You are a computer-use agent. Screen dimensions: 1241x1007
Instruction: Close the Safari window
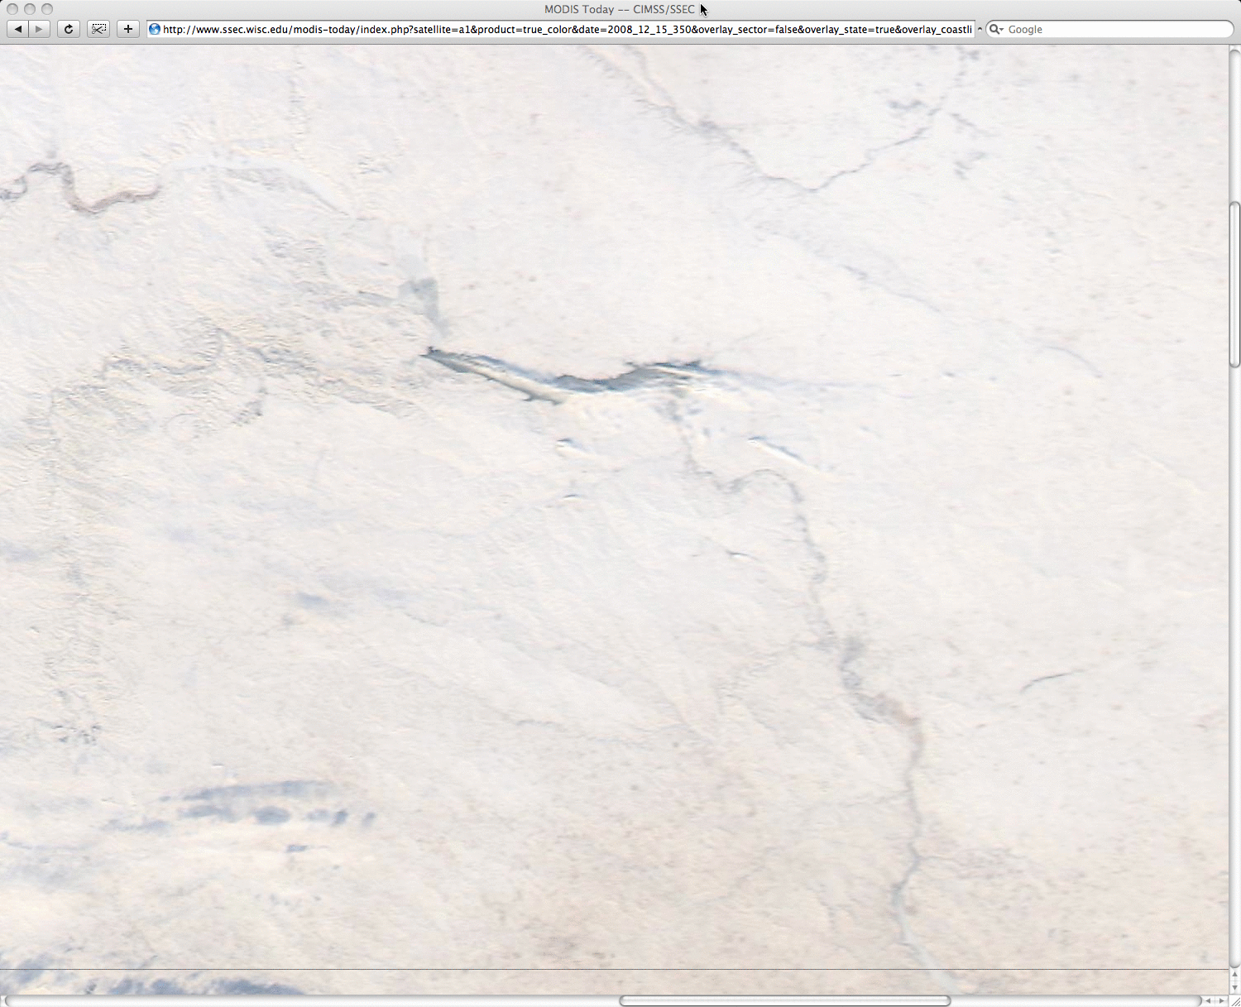click(12, 9)
